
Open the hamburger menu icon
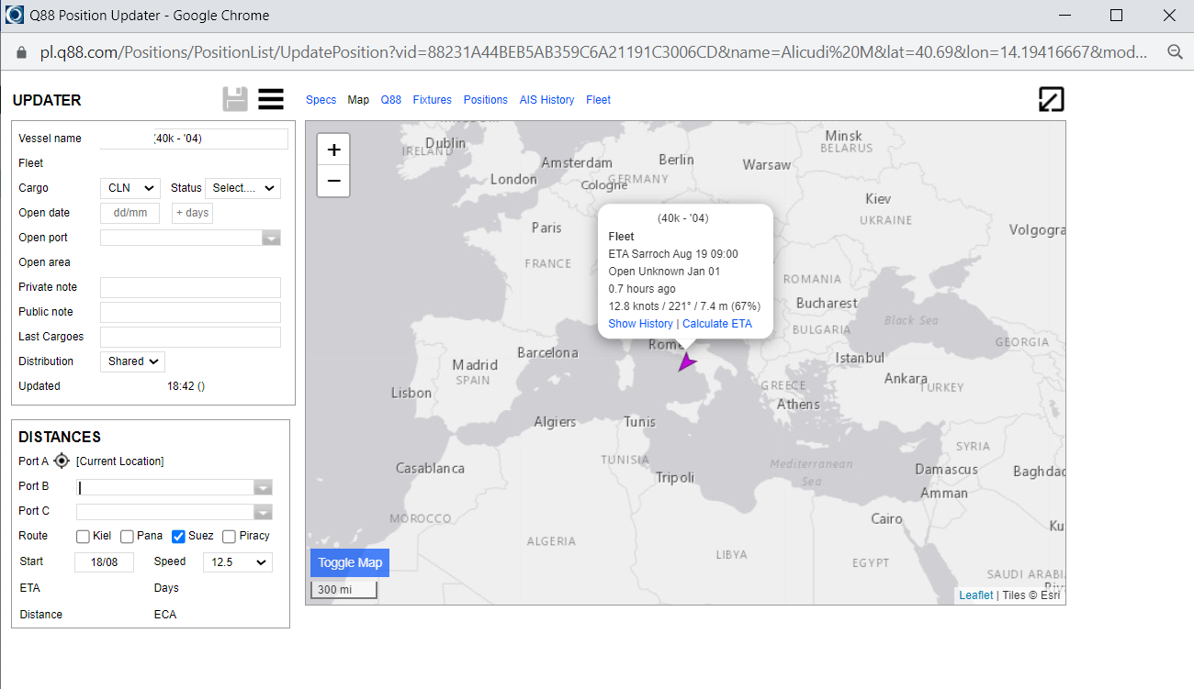point(271,99)
